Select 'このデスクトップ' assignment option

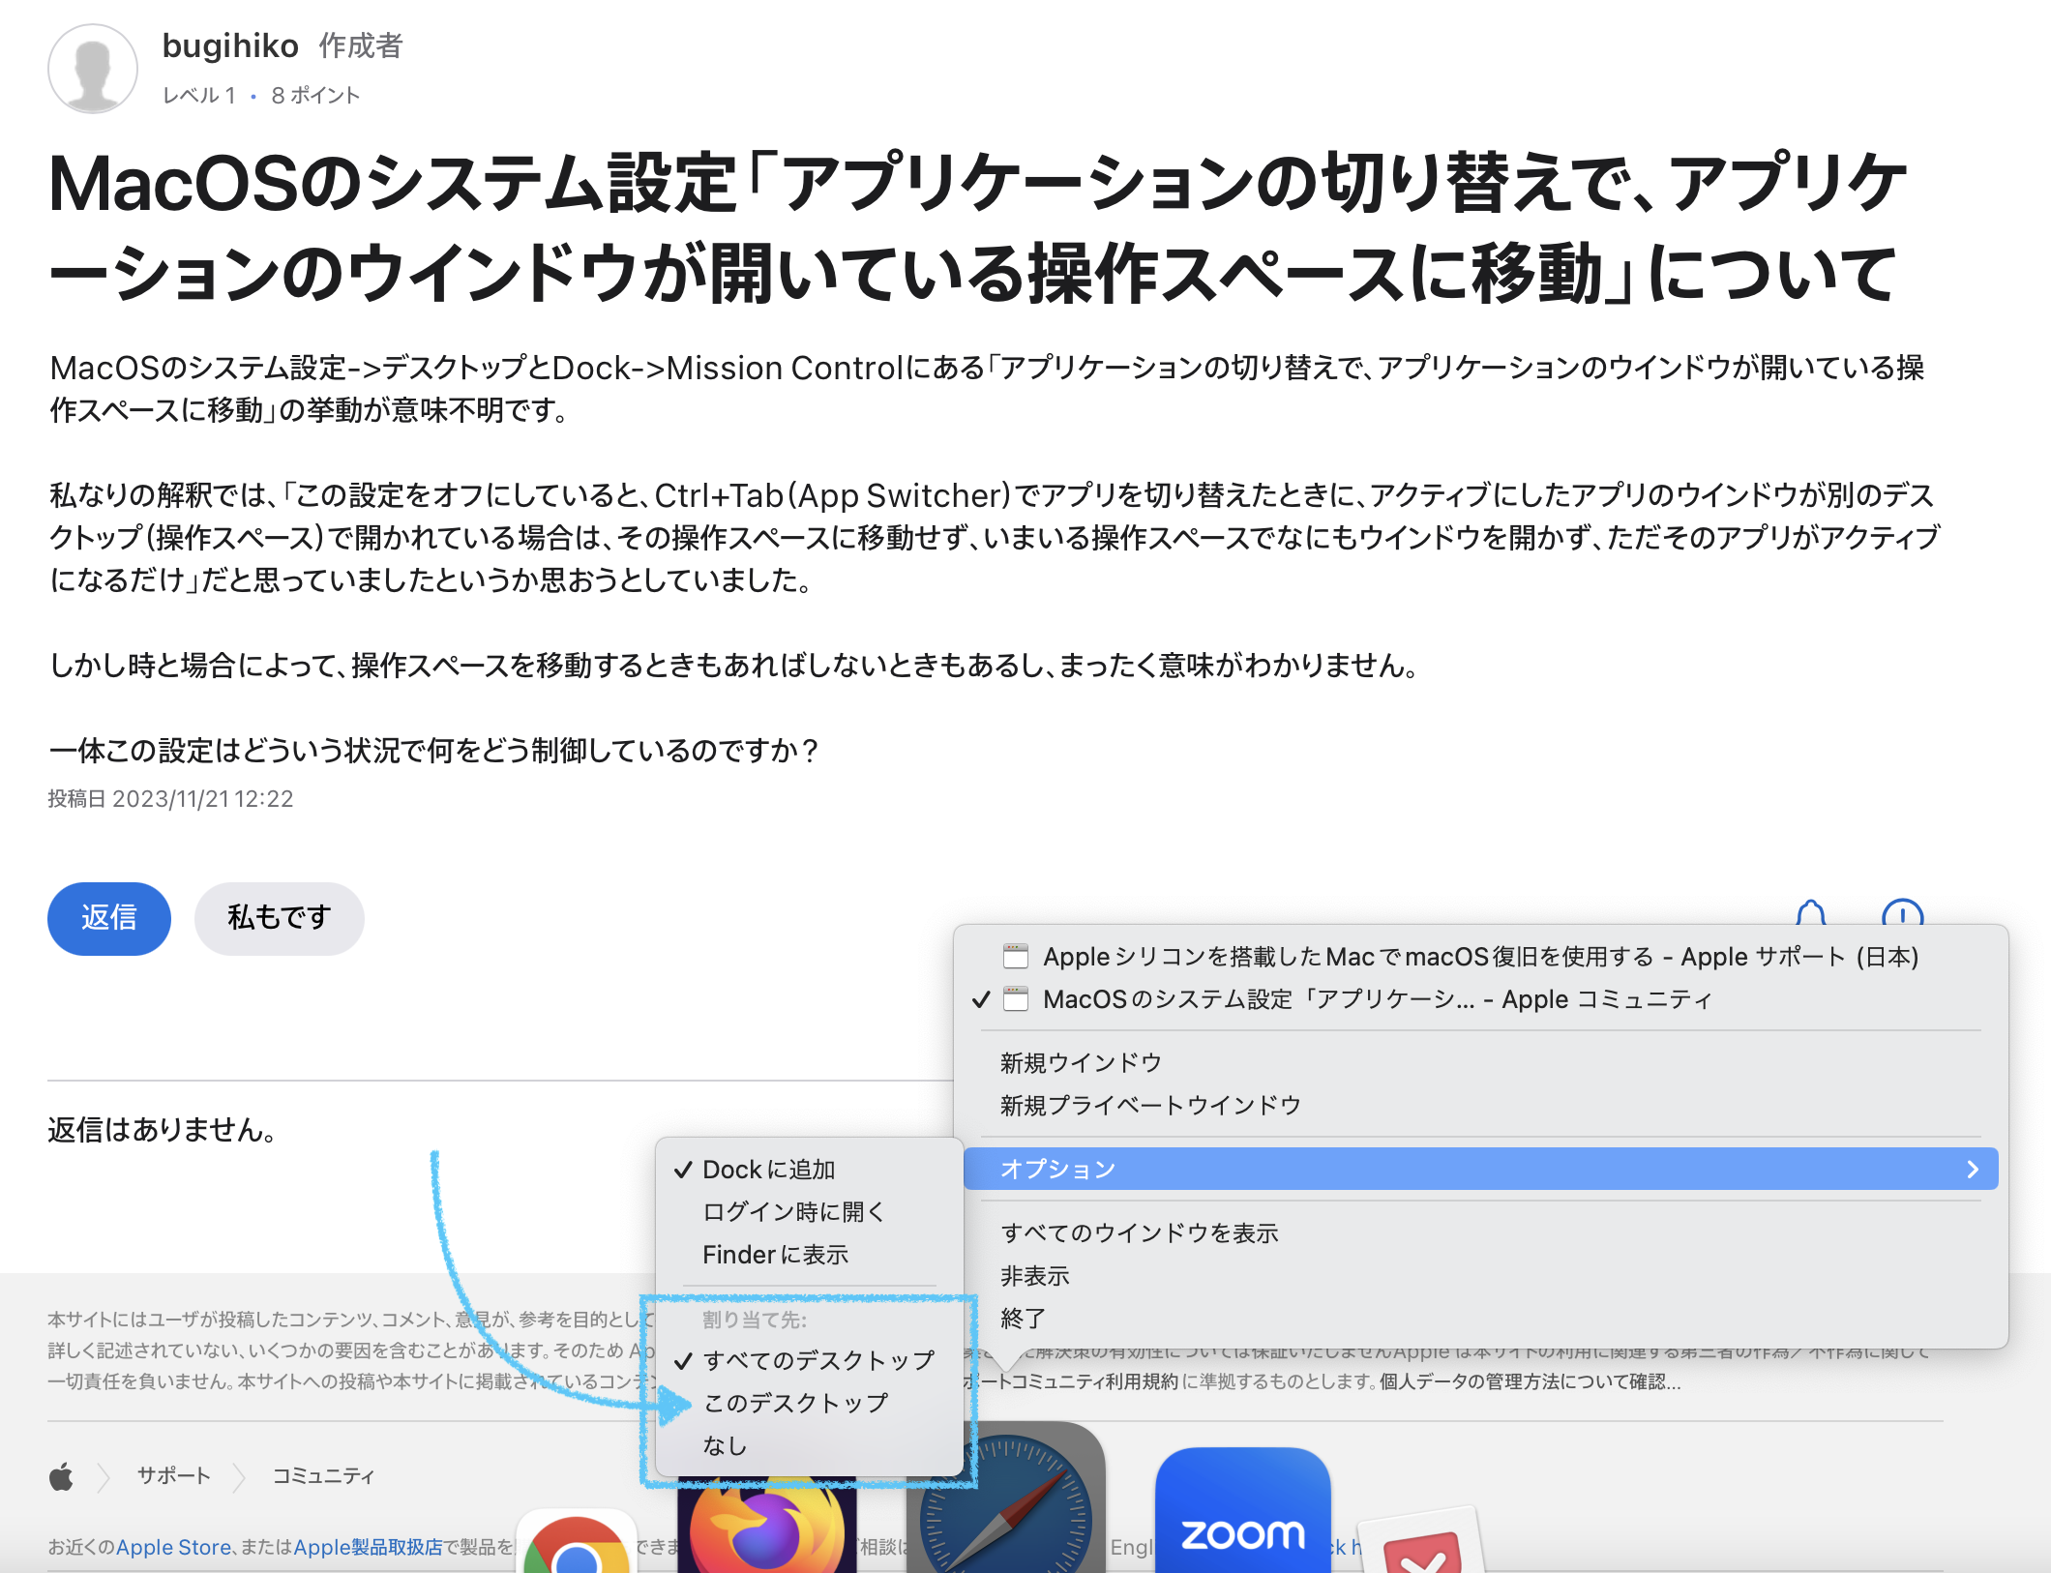tap(795, 1403)
